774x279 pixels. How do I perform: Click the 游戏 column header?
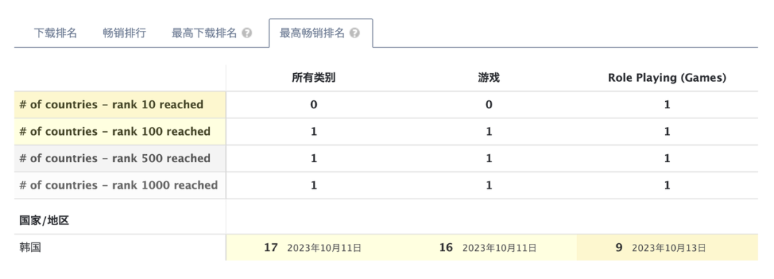(x=489, y=77)
